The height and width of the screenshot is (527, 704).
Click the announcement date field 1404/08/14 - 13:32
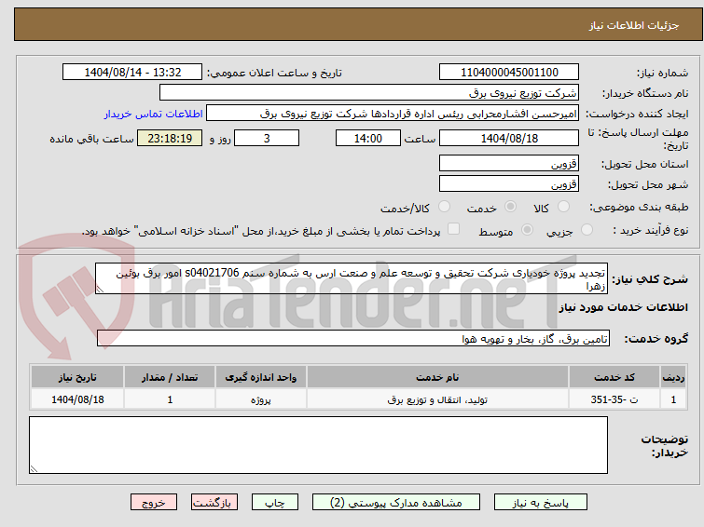132,73
